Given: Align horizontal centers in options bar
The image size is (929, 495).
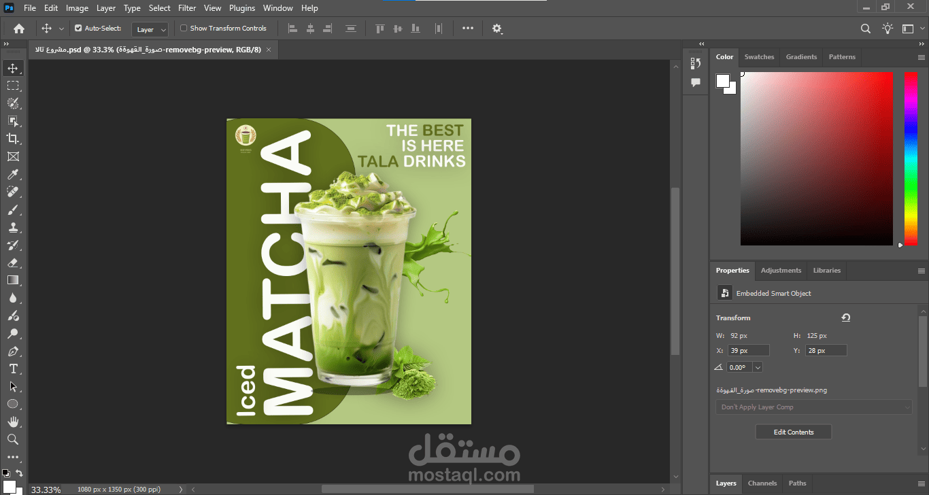Looking at the screenshot, I should (310, 29).
